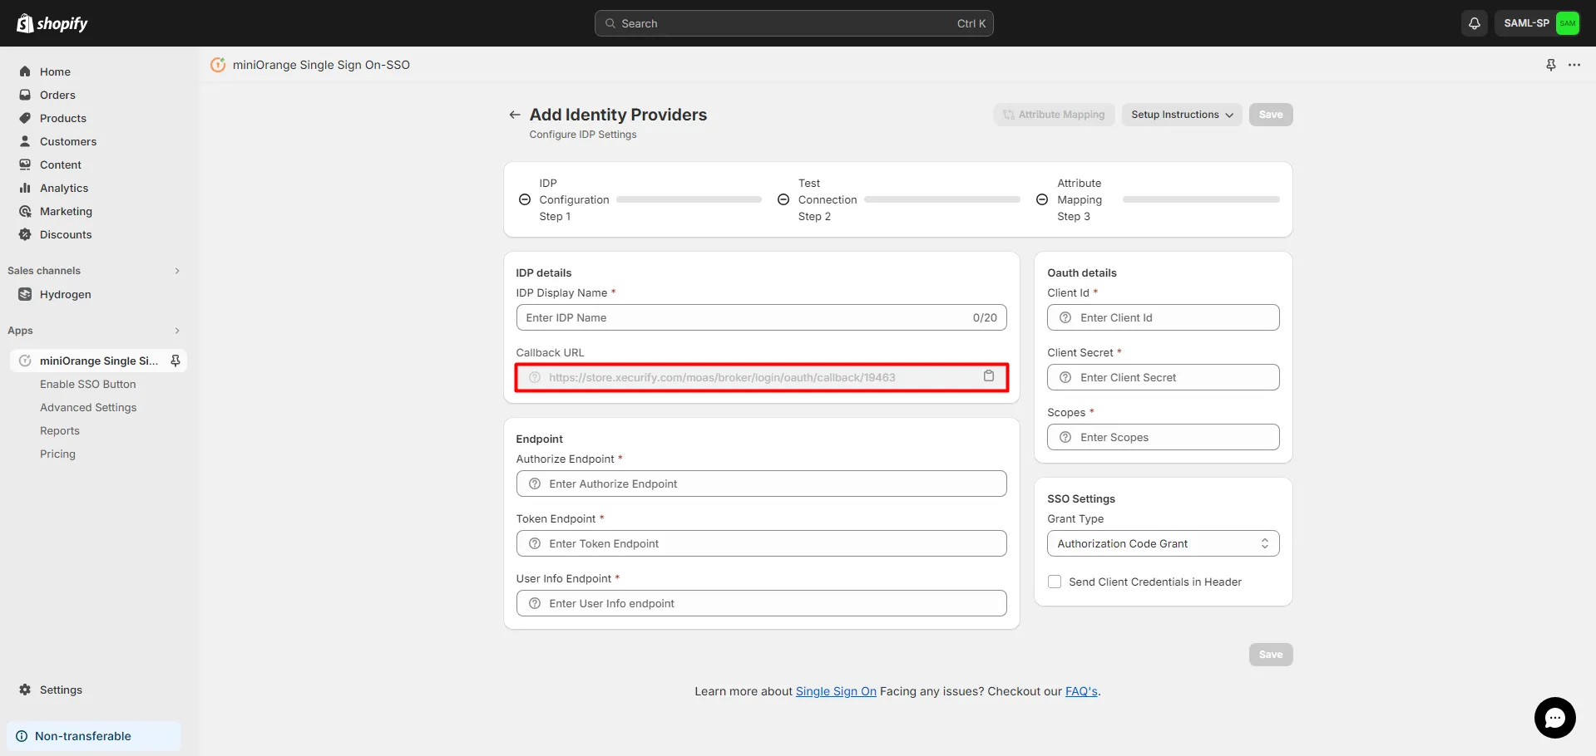Open the Grant Type dropdown
Viewport: 1596px width, 756px height.
[x=1163, y=543]
